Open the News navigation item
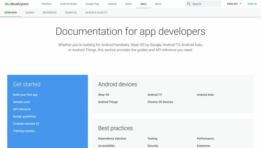The image size is (261, 148). pyautogui.click(x=158, y=4)
